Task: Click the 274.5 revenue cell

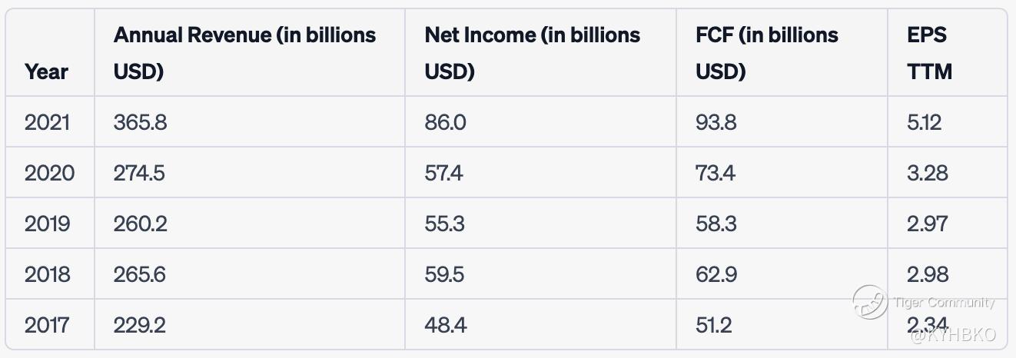Action: (x=139, y=173)
